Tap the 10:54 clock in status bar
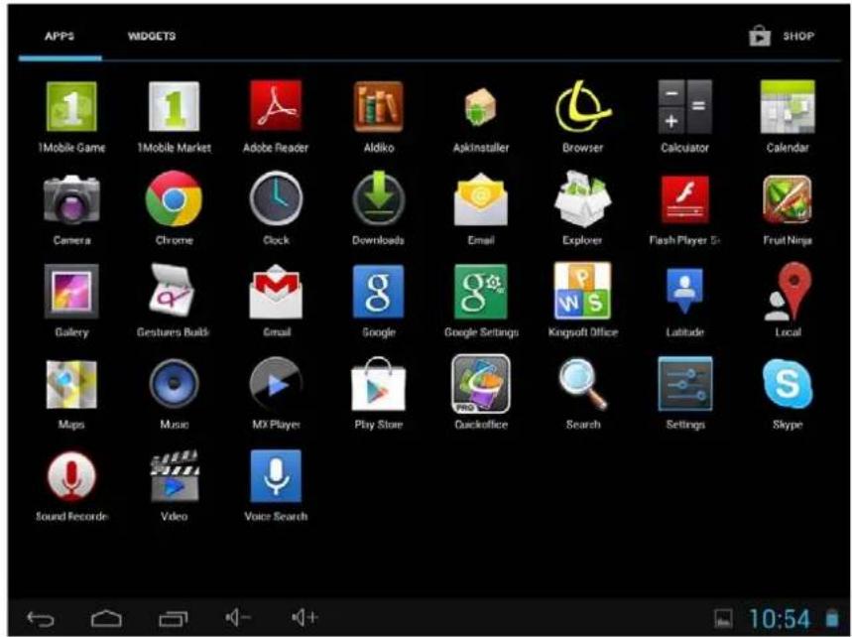The width and height of the screenshot is (852, 637). (780, 619)
